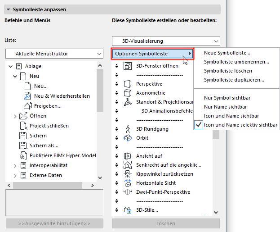Select the Axonometrie icon

point(127,93)
